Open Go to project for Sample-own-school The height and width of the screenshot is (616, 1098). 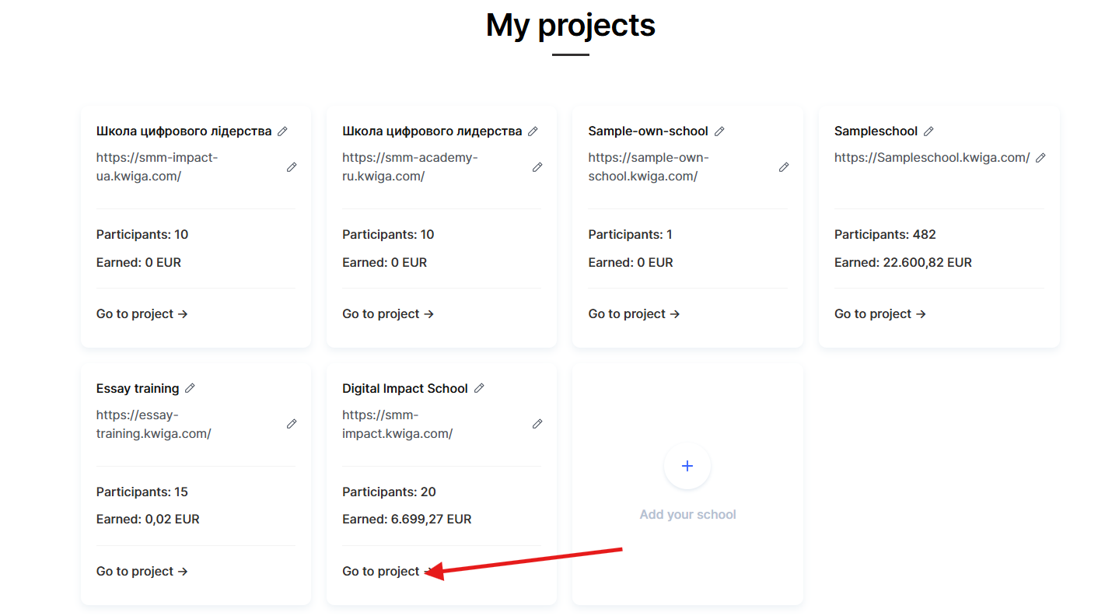click(634, 314)
